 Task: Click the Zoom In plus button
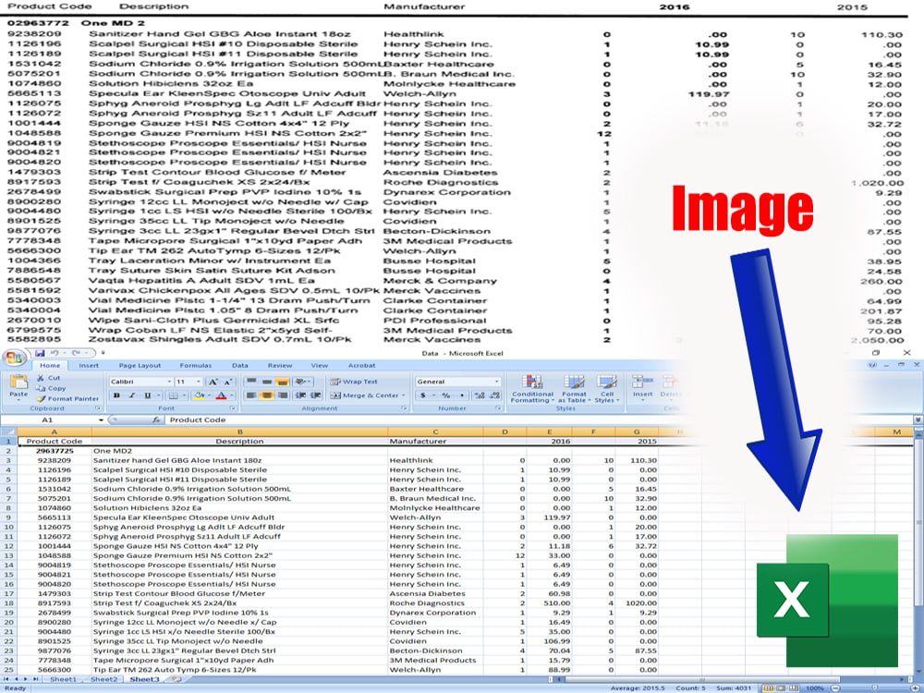click(x=915, y=687)
